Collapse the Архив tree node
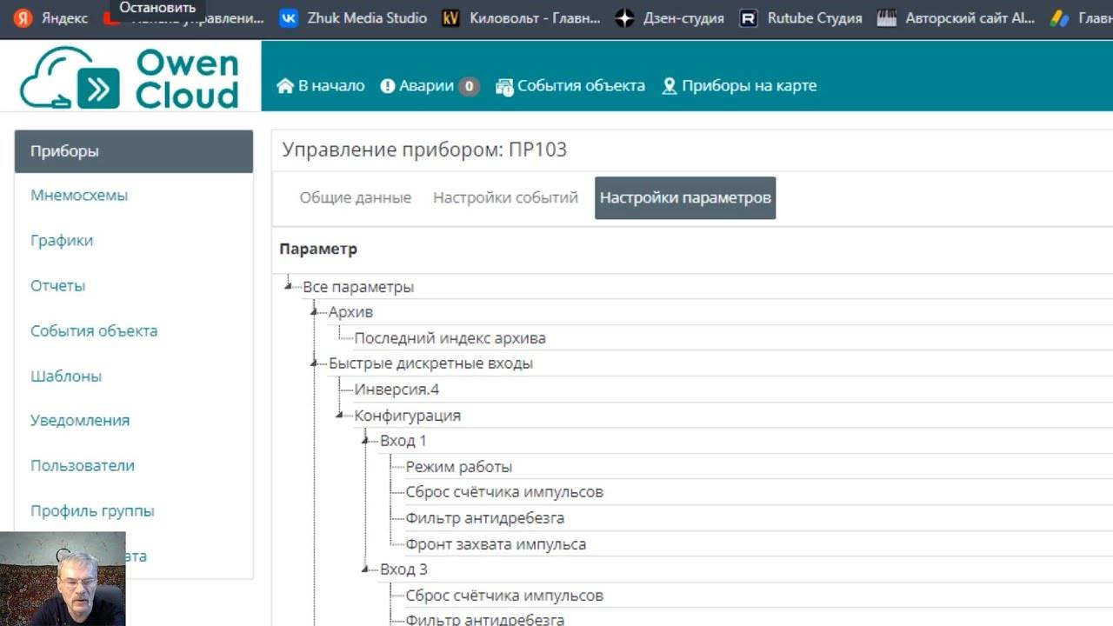This screenshot has width=1113, height=626. click(315, 311)
